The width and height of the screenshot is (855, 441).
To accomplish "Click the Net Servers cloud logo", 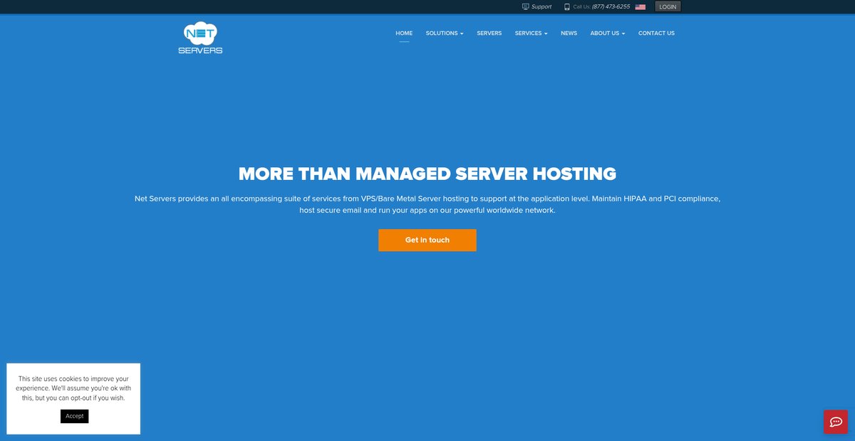I will tap(200, 38).
